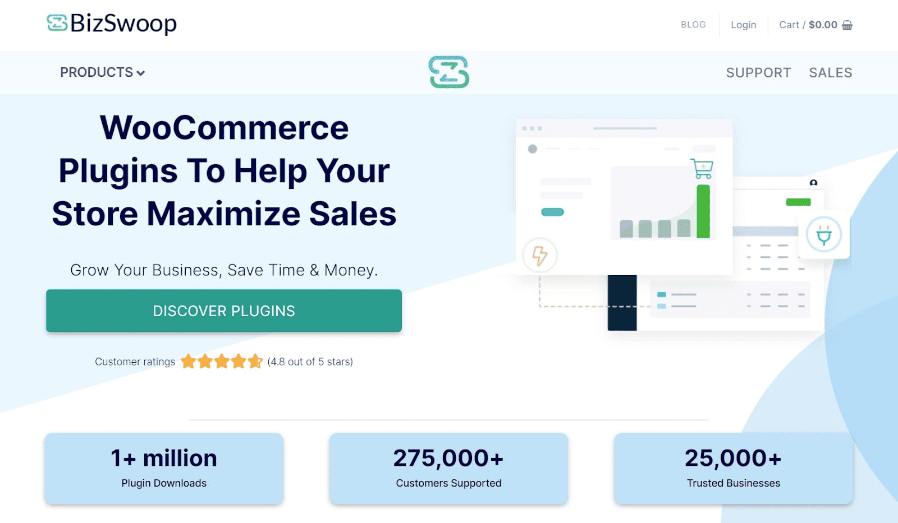Click the '1+ million' Plugin Downloads card
The width and height of the screenshot is (898, 523).
coord(164,469)
